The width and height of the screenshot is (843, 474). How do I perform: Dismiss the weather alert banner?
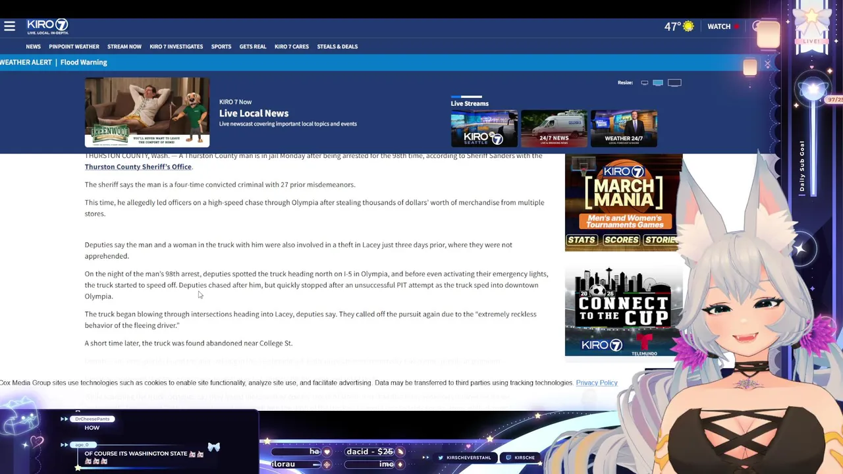click(767, 64)
